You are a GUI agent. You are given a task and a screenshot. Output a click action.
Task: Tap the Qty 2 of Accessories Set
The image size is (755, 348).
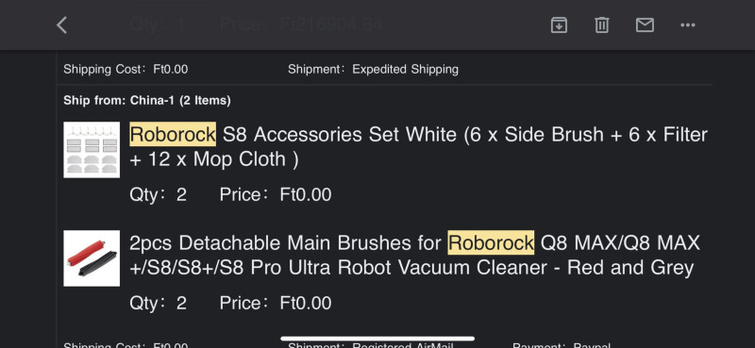click(x=158, y=195)
